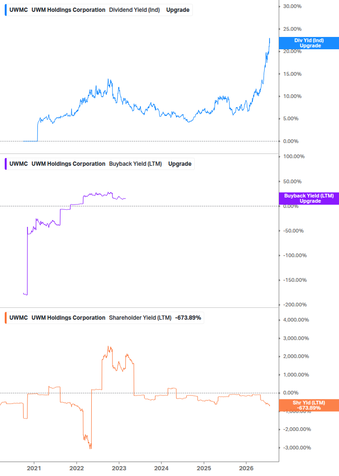Click -3,000.00% tick on shareholder yield axis
The image size is (339, 476).
pos(297,448)
